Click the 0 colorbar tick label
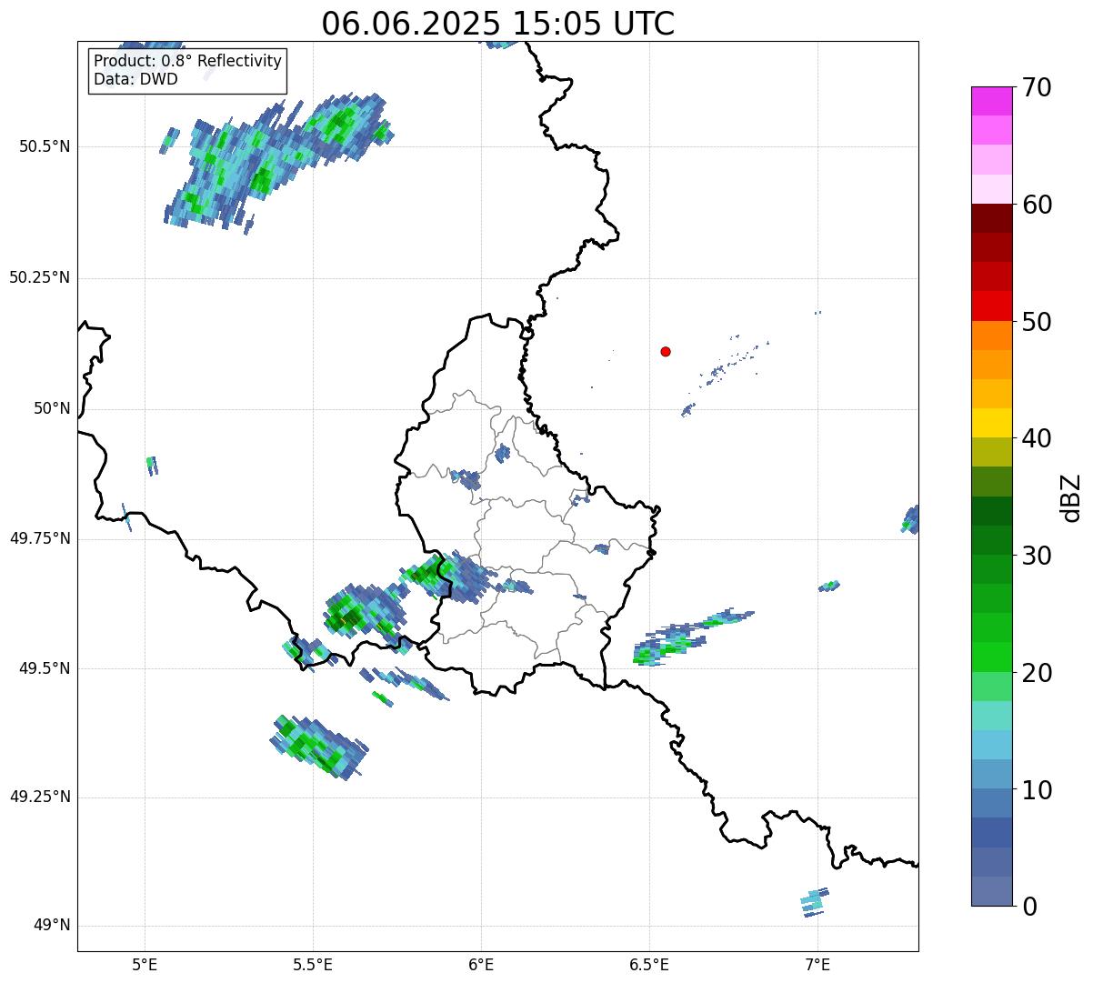This screenshot has height=983, width=1093. (x=1030, y=907)
